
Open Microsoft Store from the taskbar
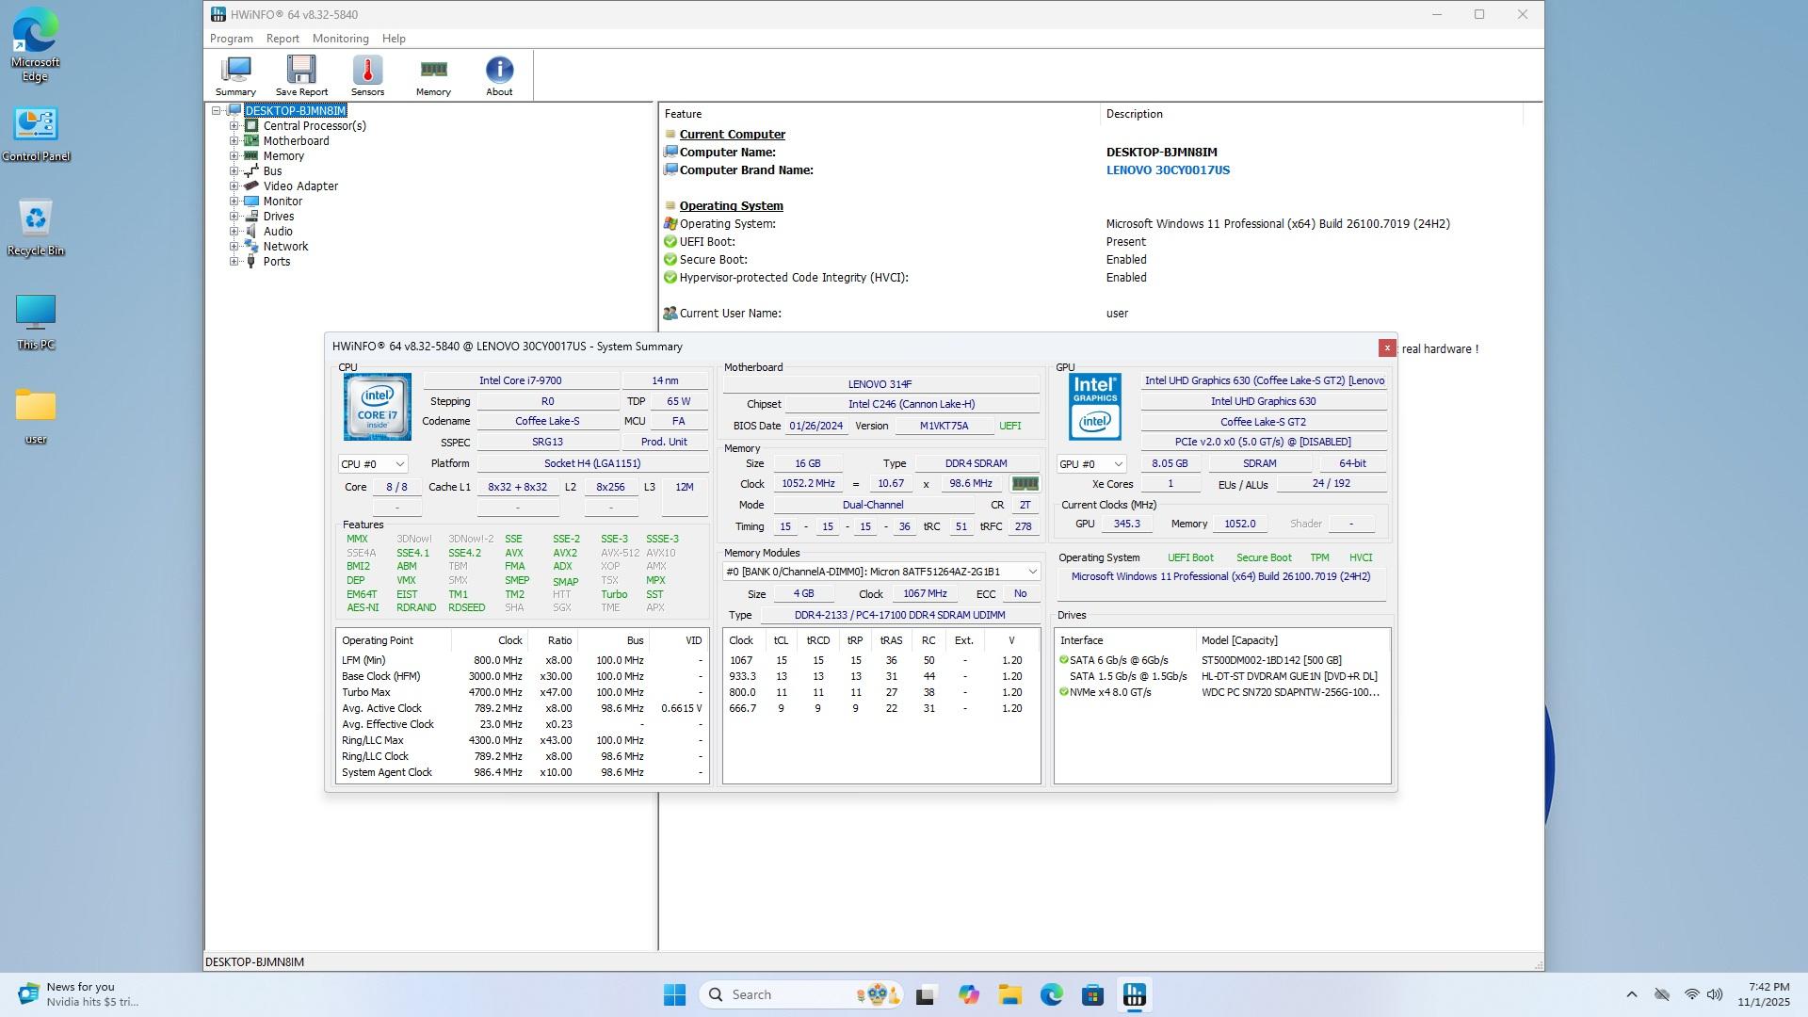pyautogui.click(x=1093, y=994)
